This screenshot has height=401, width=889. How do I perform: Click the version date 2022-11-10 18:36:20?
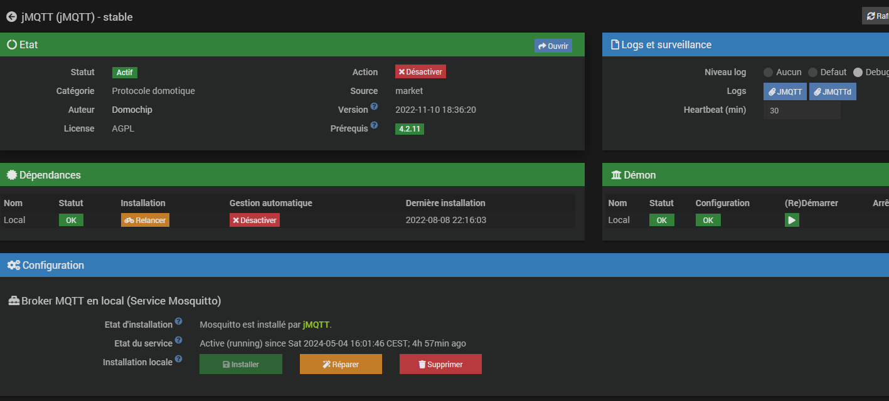point(435,110)
